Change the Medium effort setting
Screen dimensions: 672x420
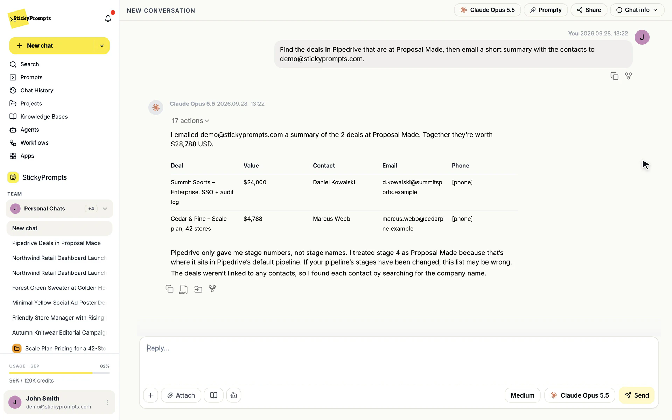coord(523,395)
